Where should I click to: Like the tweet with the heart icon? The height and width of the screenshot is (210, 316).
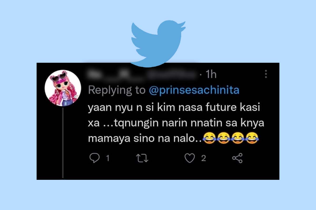click(190, 158)
